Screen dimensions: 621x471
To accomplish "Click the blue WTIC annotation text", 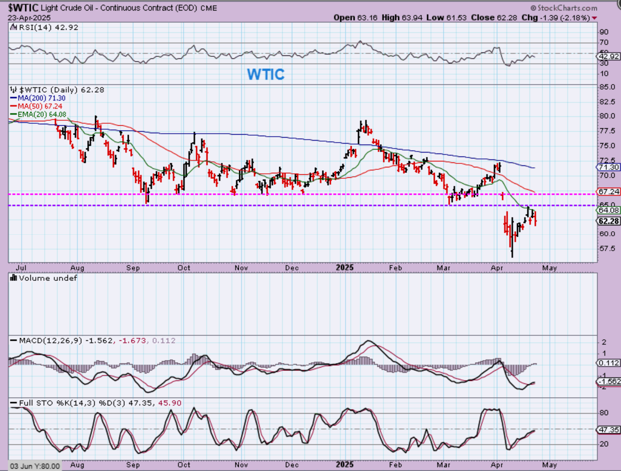I will (266, 74).
